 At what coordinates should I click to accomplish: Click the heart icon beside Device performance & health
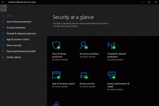click(x=3, y=51)
